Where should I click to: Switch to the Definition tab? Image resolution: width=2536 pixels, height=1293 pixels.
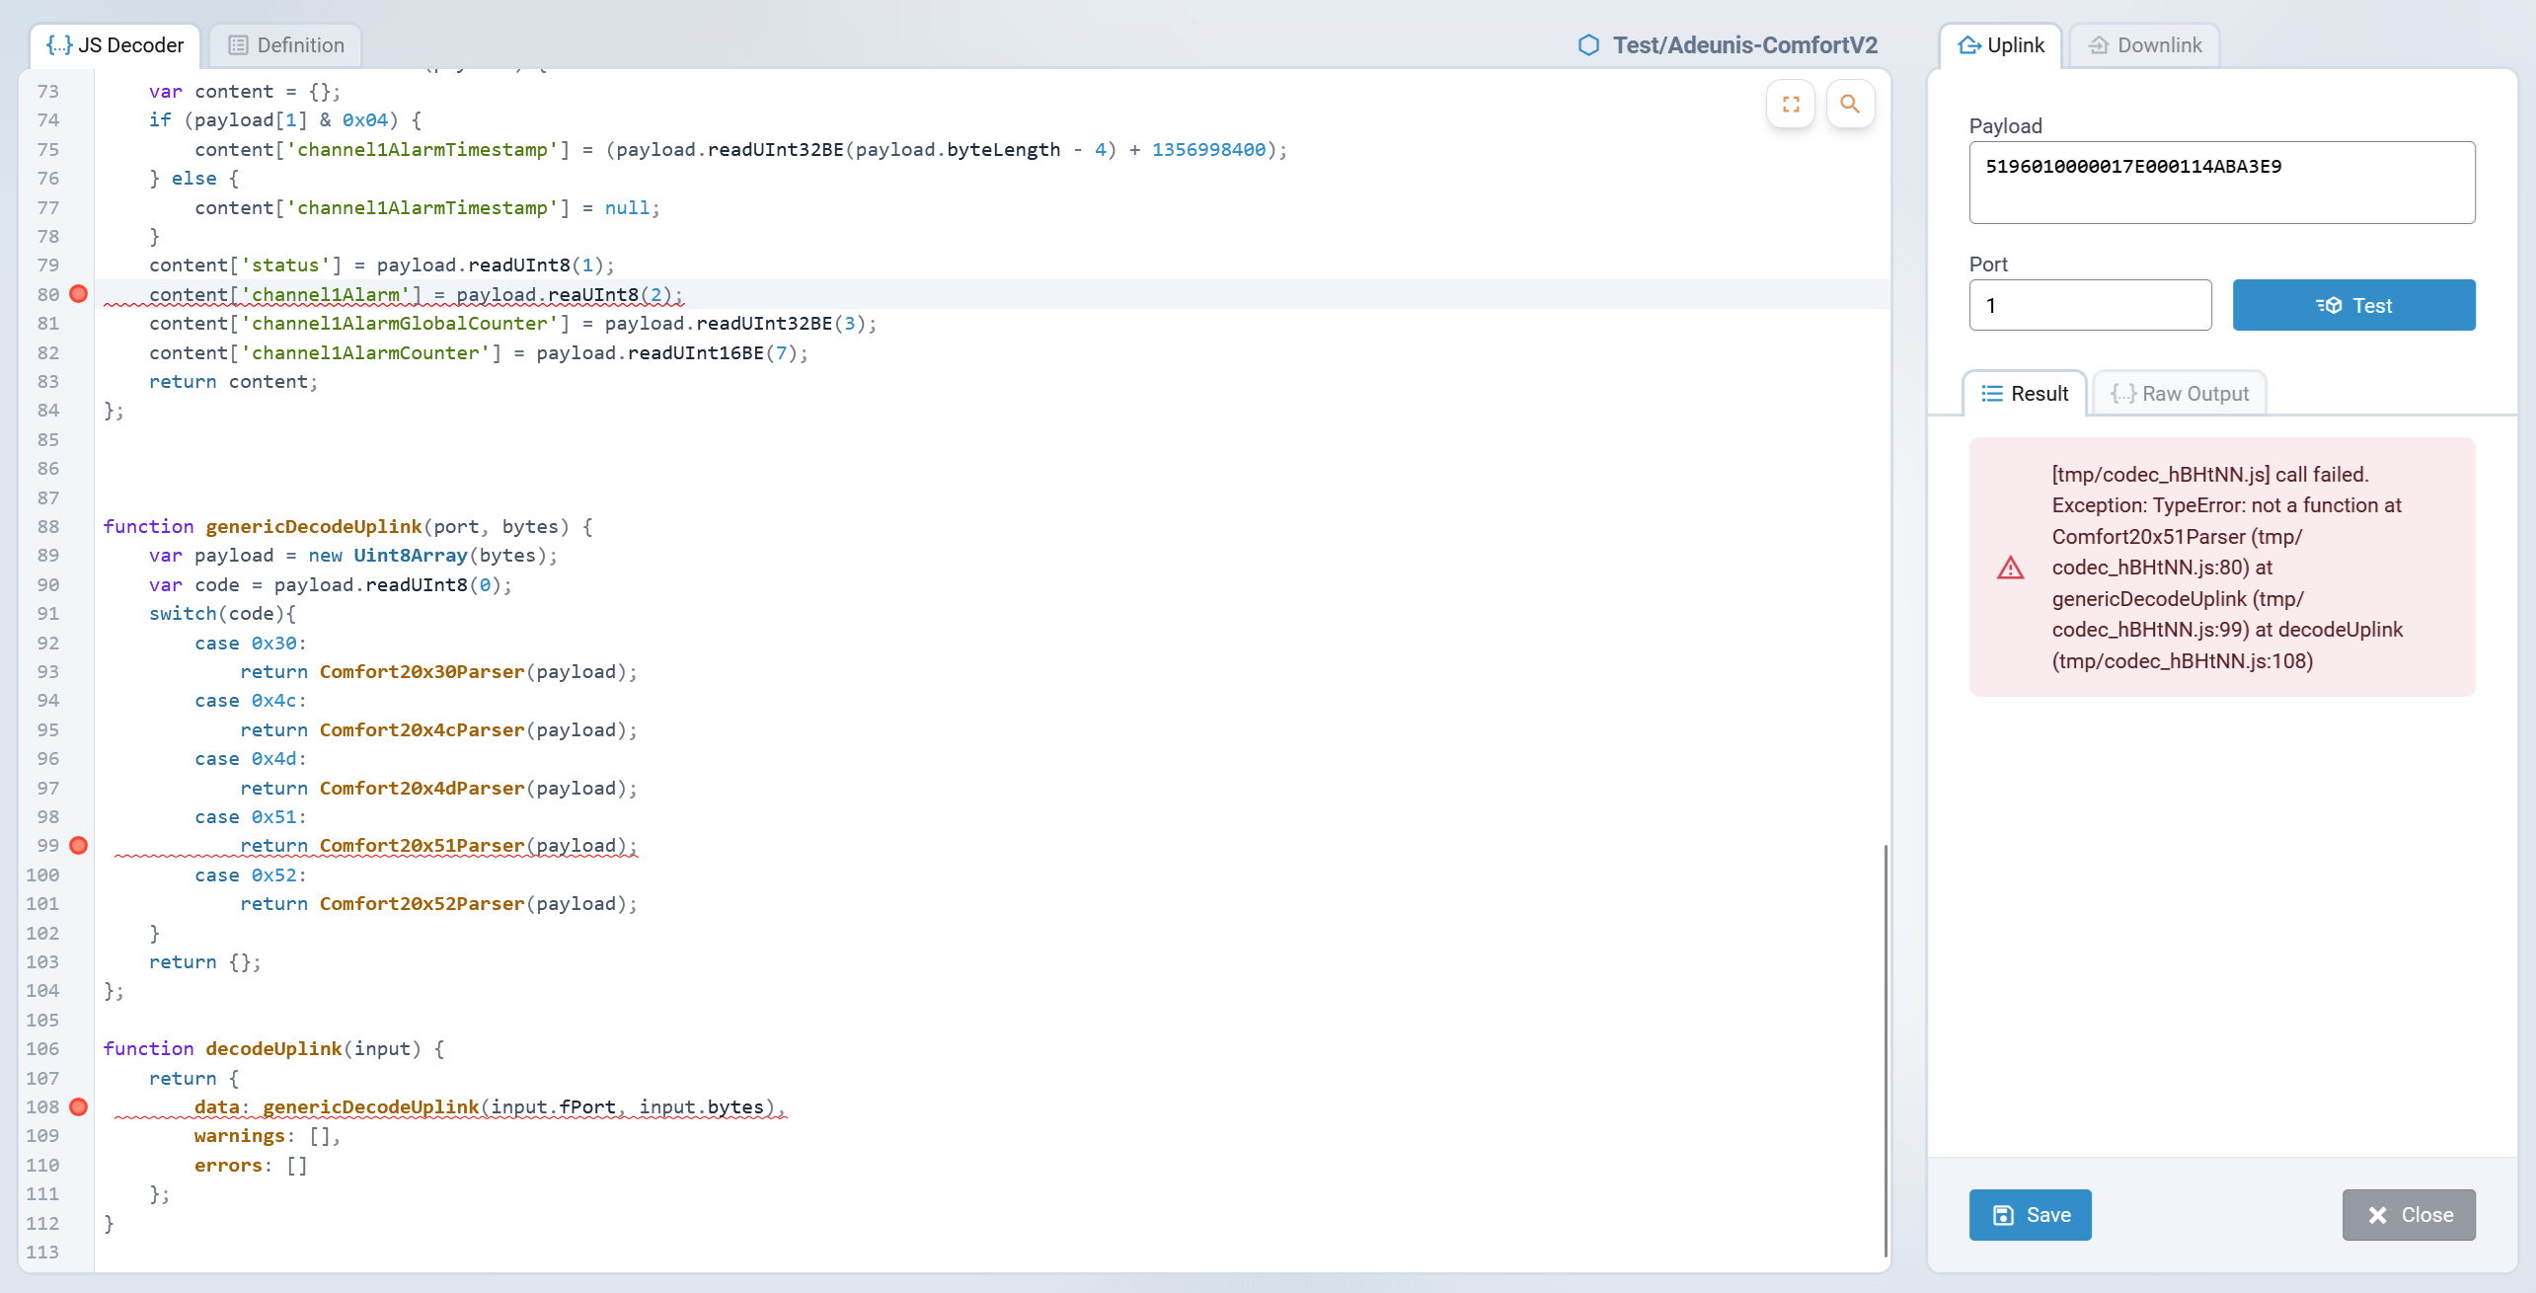click(286, 45)
